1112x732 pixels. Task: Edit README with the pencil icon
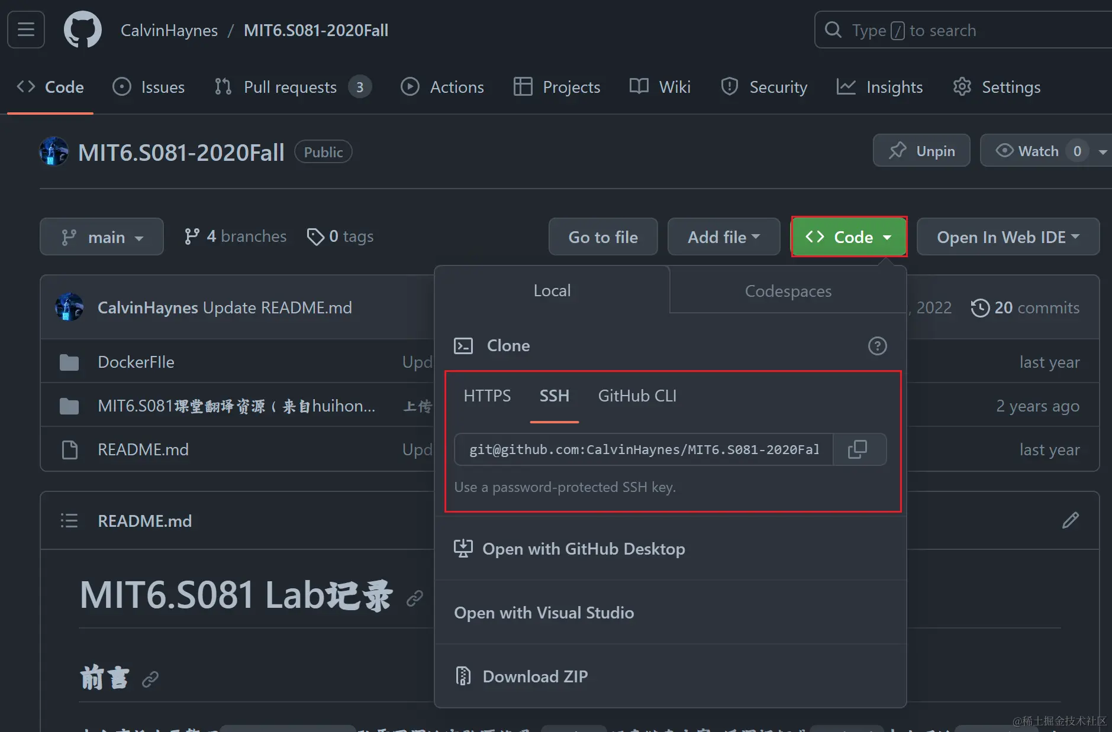(1070, 520)
